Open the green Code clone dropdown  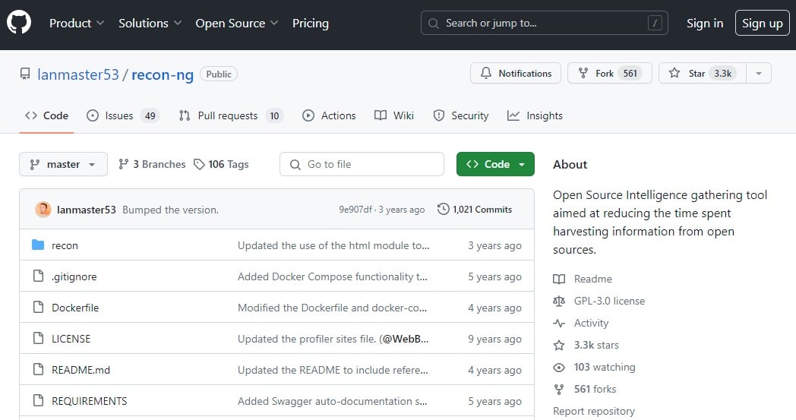[495, 164]
